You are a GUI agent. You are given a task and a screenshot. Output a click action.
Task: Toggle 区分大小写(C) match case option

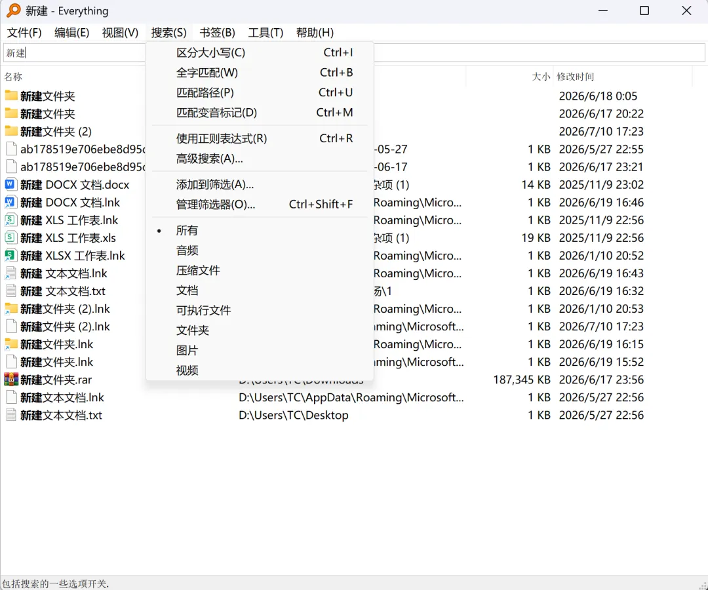260,53
